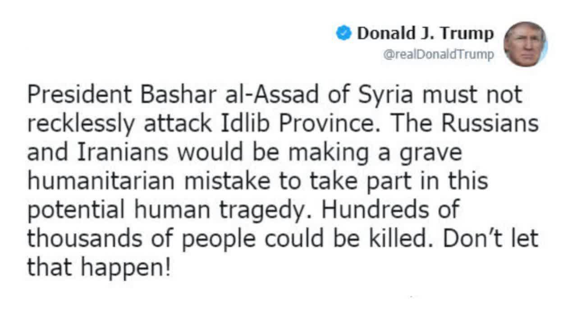Click the Donald J. Trump display name
Screen dimensions: 577x322
pos(425,33)
